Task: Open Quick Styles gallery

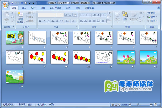Action: click(134, 17)
